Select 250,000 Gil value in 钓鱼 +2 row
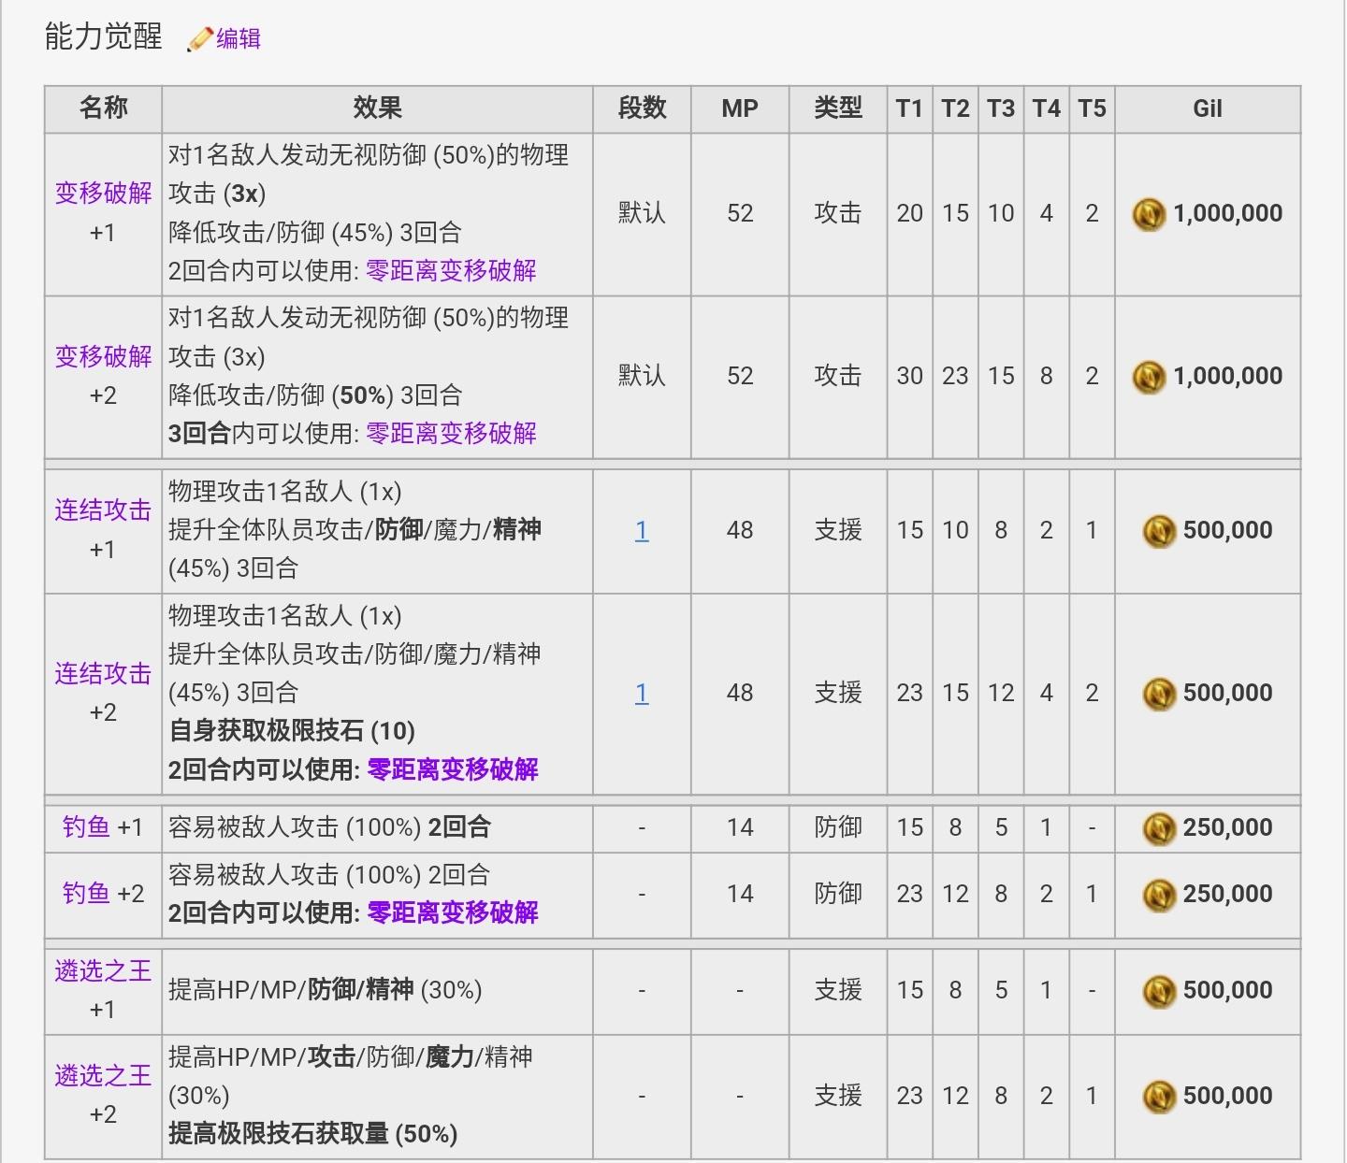 [x=1228, y=895]
